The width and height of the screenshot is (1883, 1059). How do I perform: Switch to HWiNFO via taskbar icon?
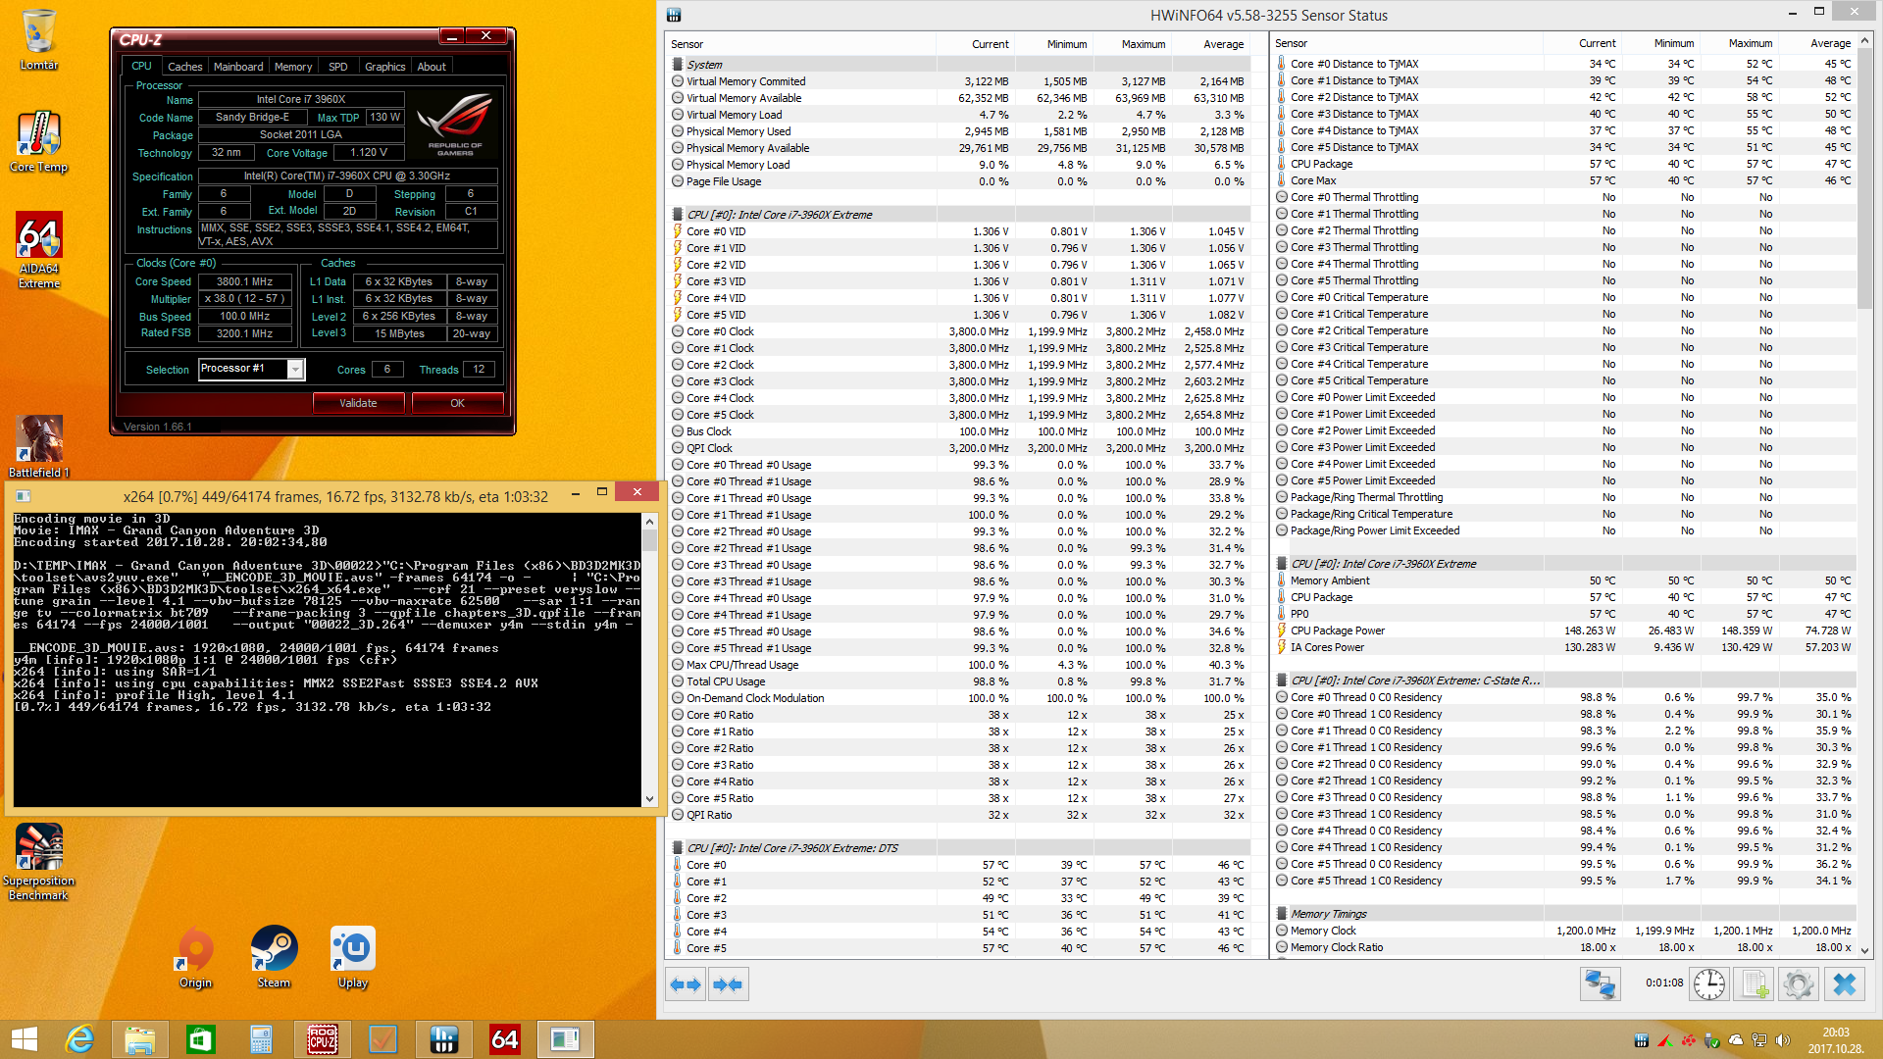click(443, 1039)
